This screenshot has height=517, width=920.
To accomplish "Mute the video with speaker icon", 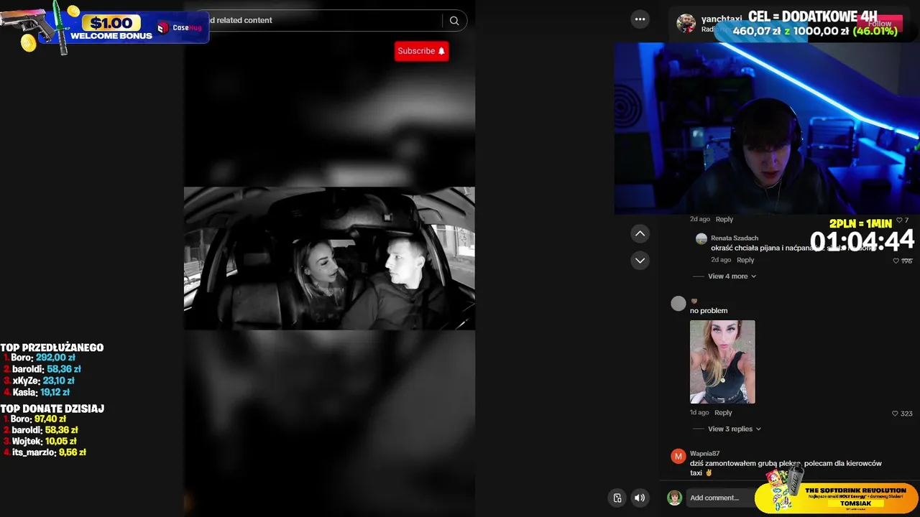I will (640, 498).
